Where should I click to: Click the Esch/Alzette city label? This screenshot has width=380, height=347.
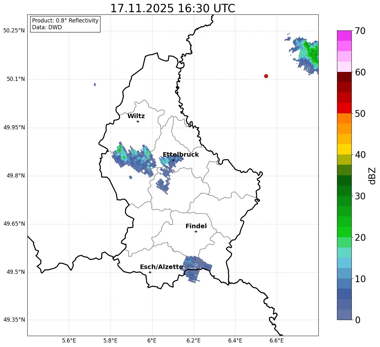[x=161, y=267]
